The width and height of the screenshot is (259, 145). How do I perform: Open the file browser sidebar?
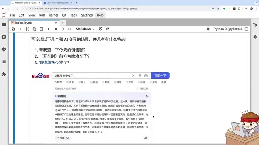click(x=4, y=25)
